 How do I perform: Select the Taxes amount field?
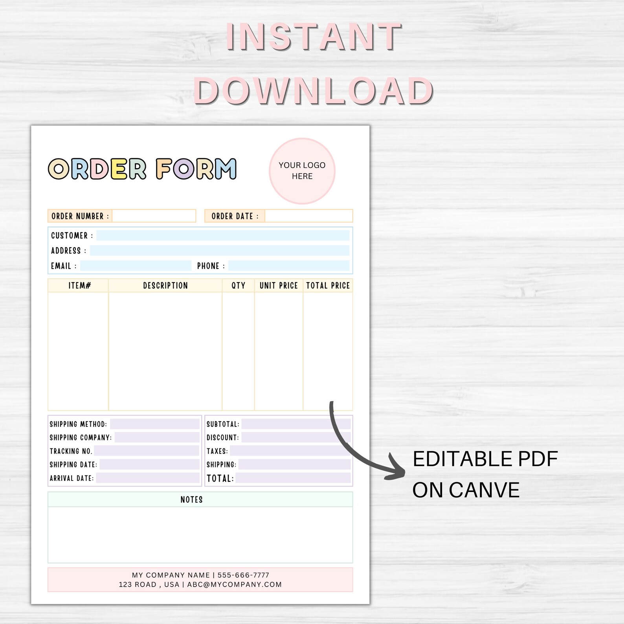(x=290, y=451)
